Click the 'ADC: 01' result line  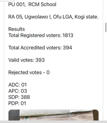point(18,85)
